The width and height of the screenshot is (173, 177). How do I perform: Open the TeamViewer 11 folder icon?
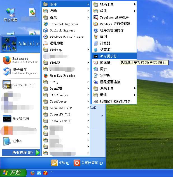(x=46, y=121)
